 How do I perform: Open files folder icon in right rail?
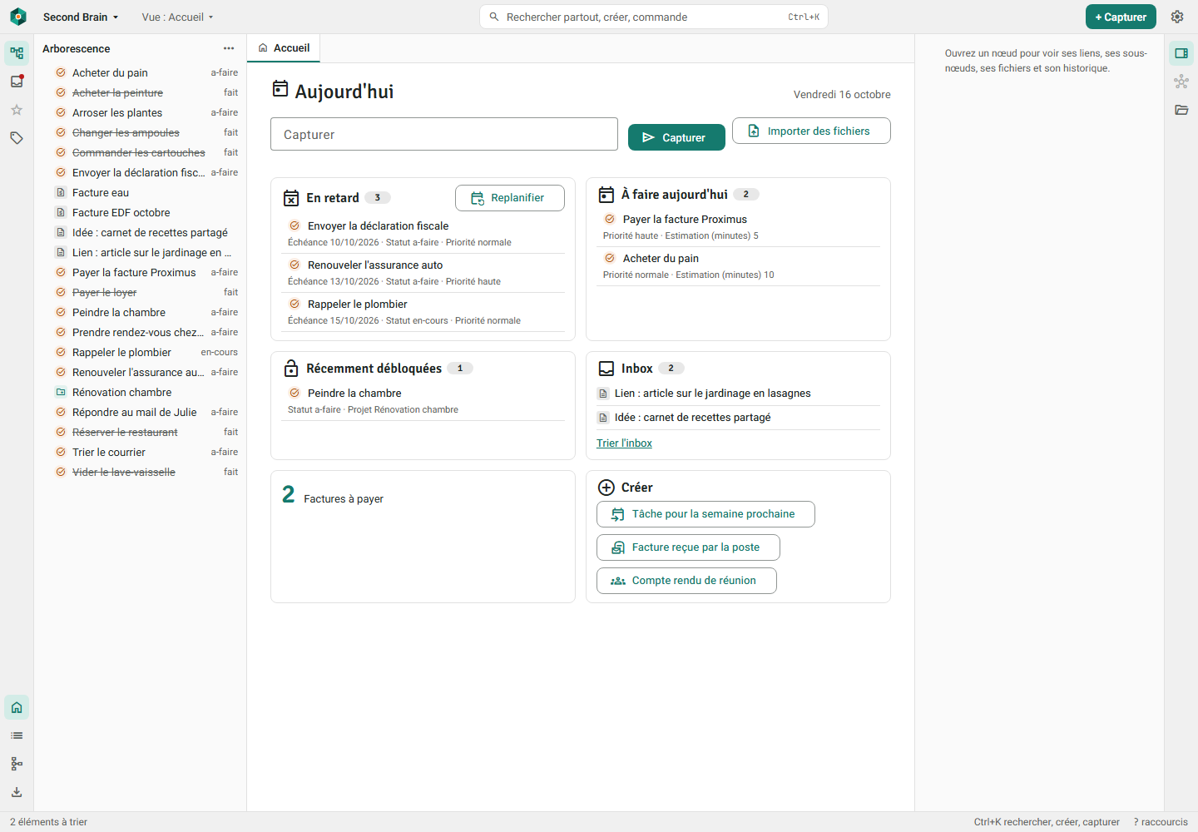pyautogui.click(x=1181, y=110)
